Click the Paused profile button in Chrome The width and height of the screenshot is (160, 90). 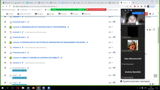coord(151,6)
